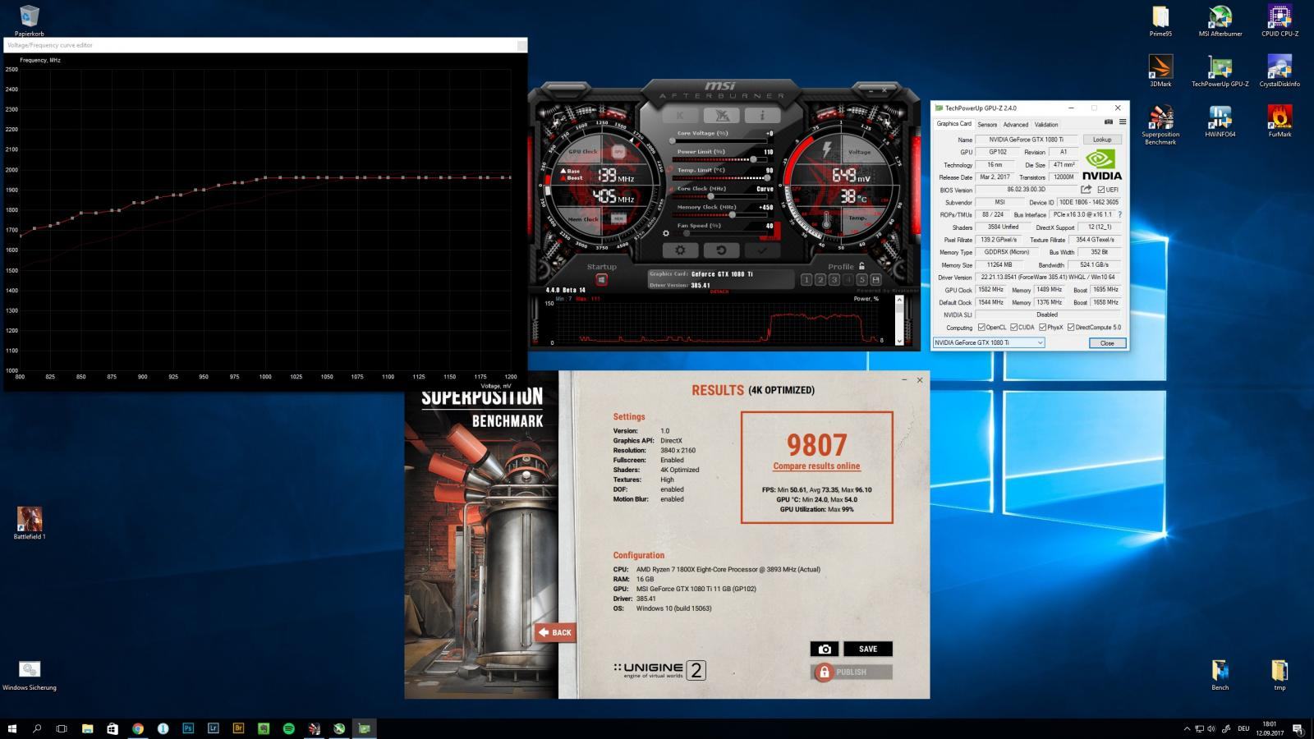Image resolution: width=1314 pixels, height=739 pixels.
Task: Open MSI Afterburner desktop shortcut
Action: click(x=1220, y=21)
